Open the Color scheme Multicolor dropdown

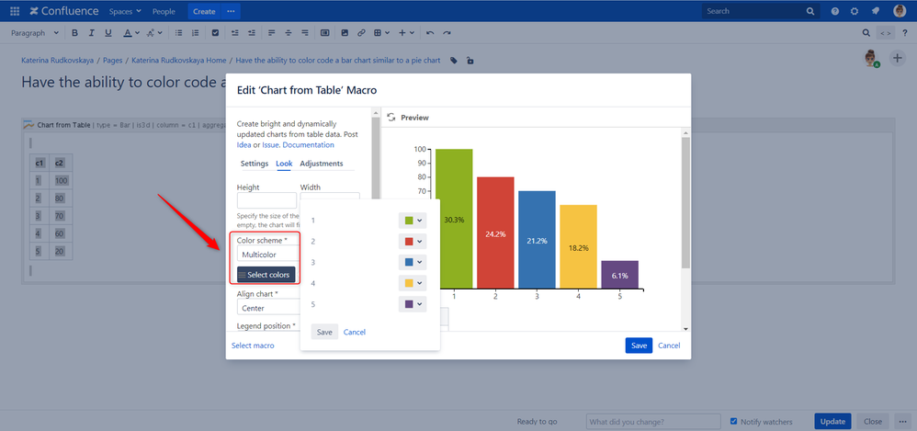point(268,255)
